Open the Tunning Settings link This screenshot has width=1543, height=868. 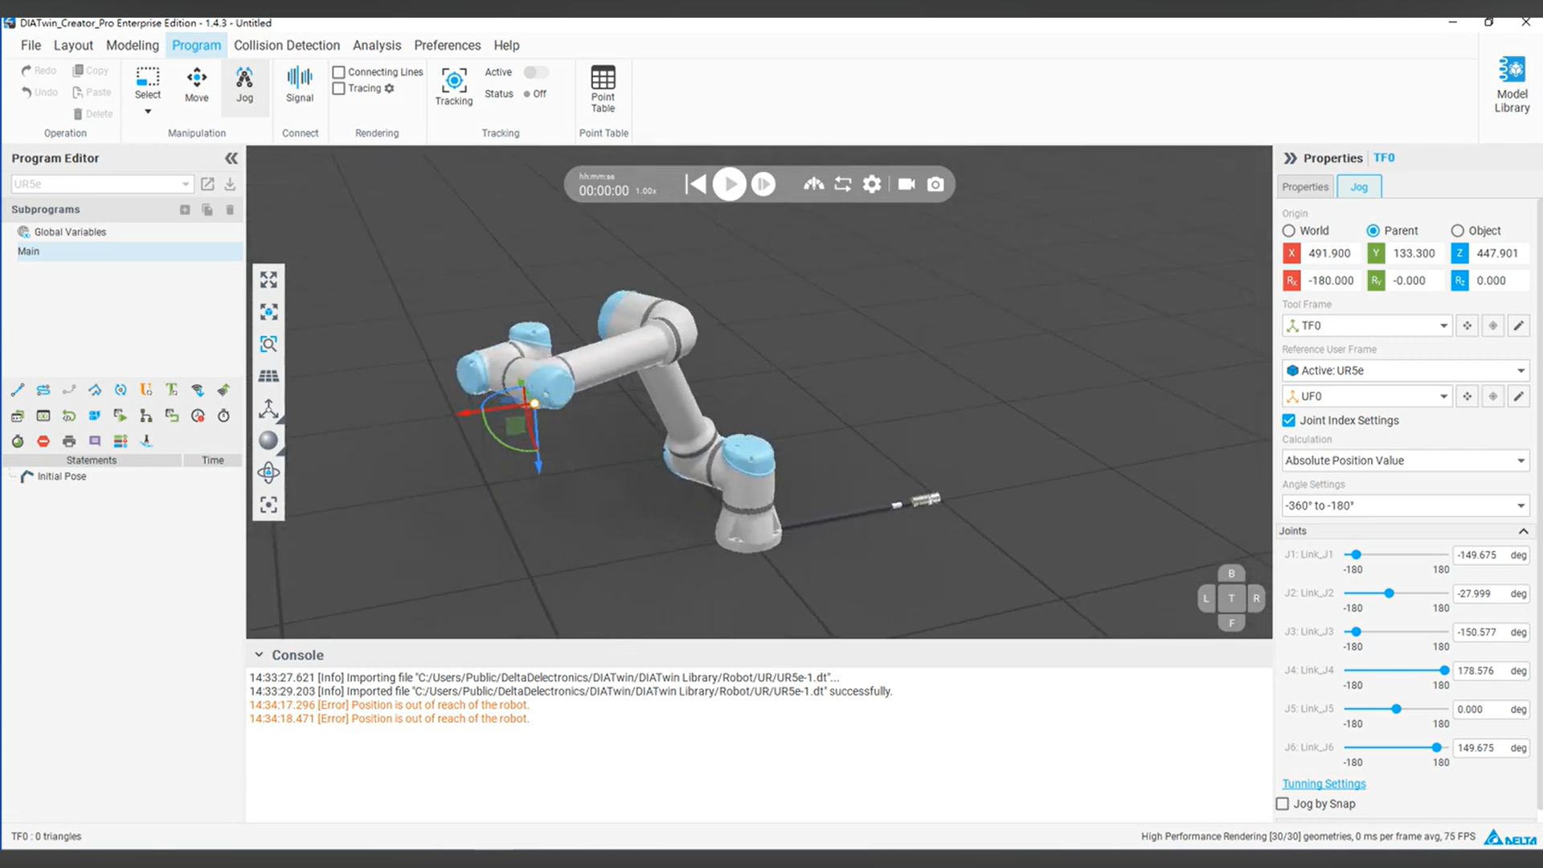[x=1324, y=784]
